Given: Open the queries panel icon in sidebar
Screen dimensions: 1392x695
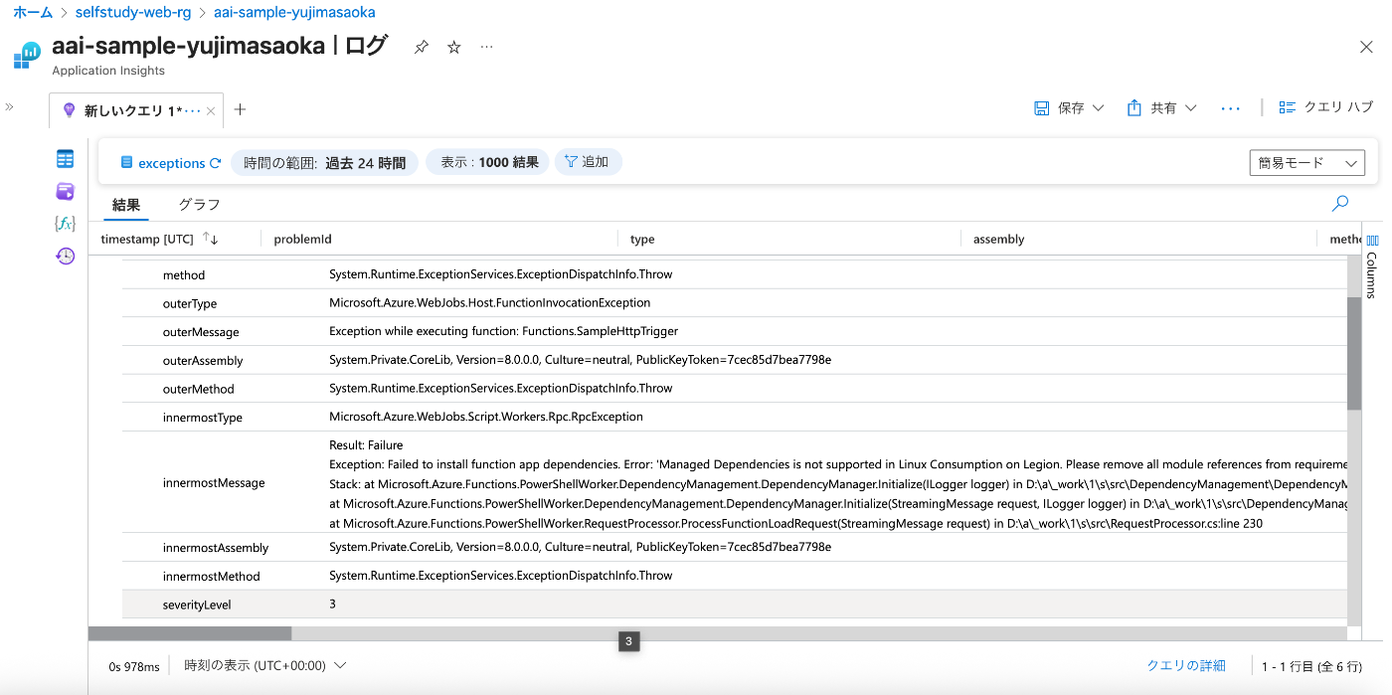Looking at the screenshot, I should [65, 191].
